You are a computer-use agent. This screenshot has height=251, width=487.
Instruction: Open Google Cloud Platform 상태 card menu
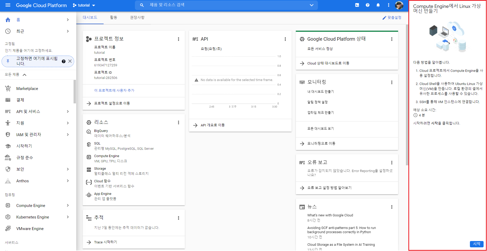(x=392, y=39)
